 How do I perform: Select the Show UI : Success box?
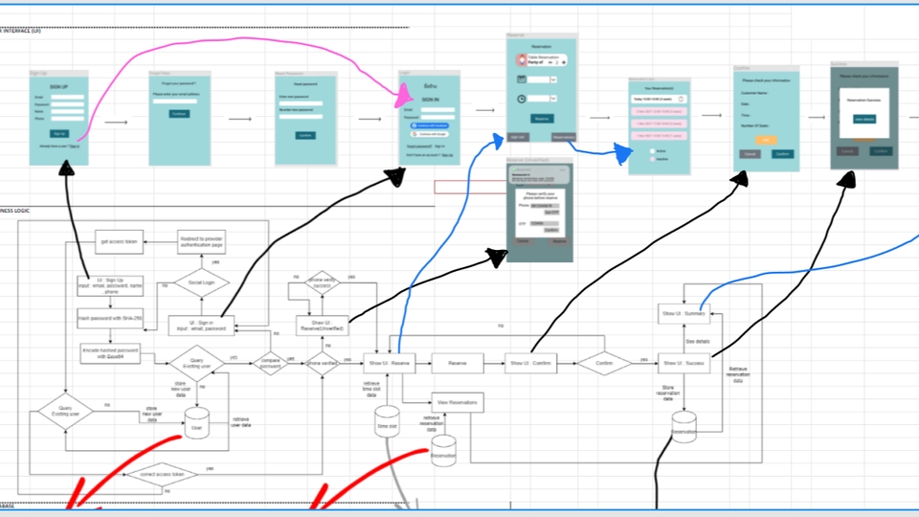coord(684,364)
